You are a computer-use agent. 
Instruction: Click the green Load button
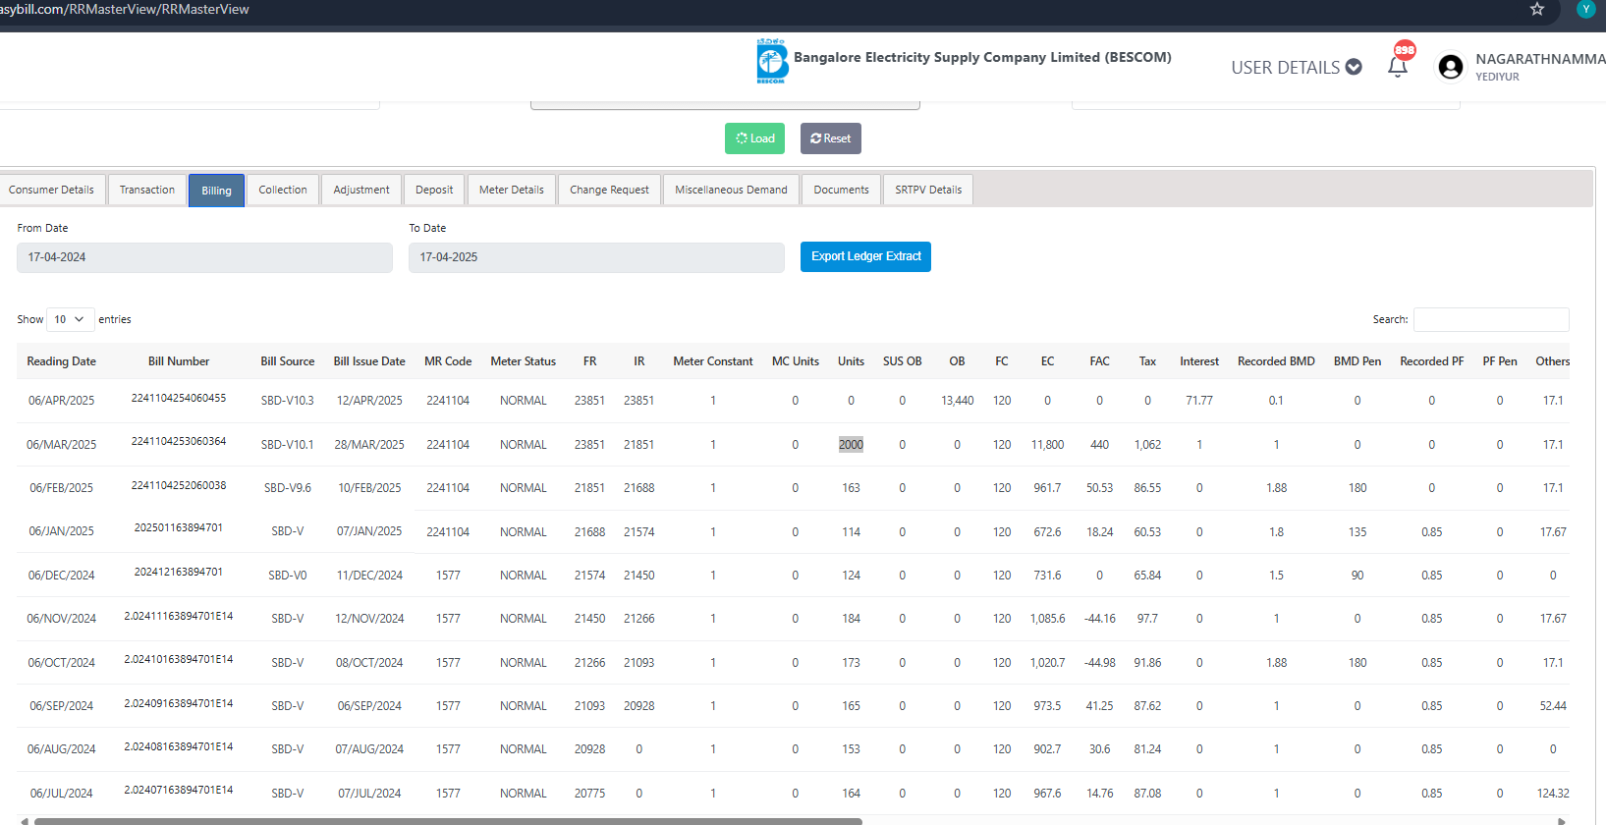(x=755, y=138)
